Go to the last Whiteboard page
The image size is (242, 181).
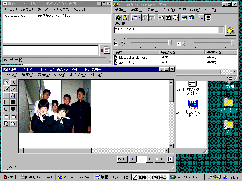160,159
